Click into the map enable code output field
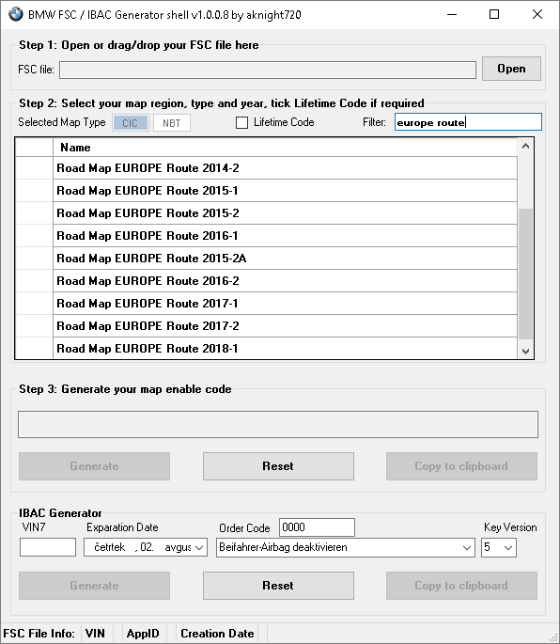 278,424
